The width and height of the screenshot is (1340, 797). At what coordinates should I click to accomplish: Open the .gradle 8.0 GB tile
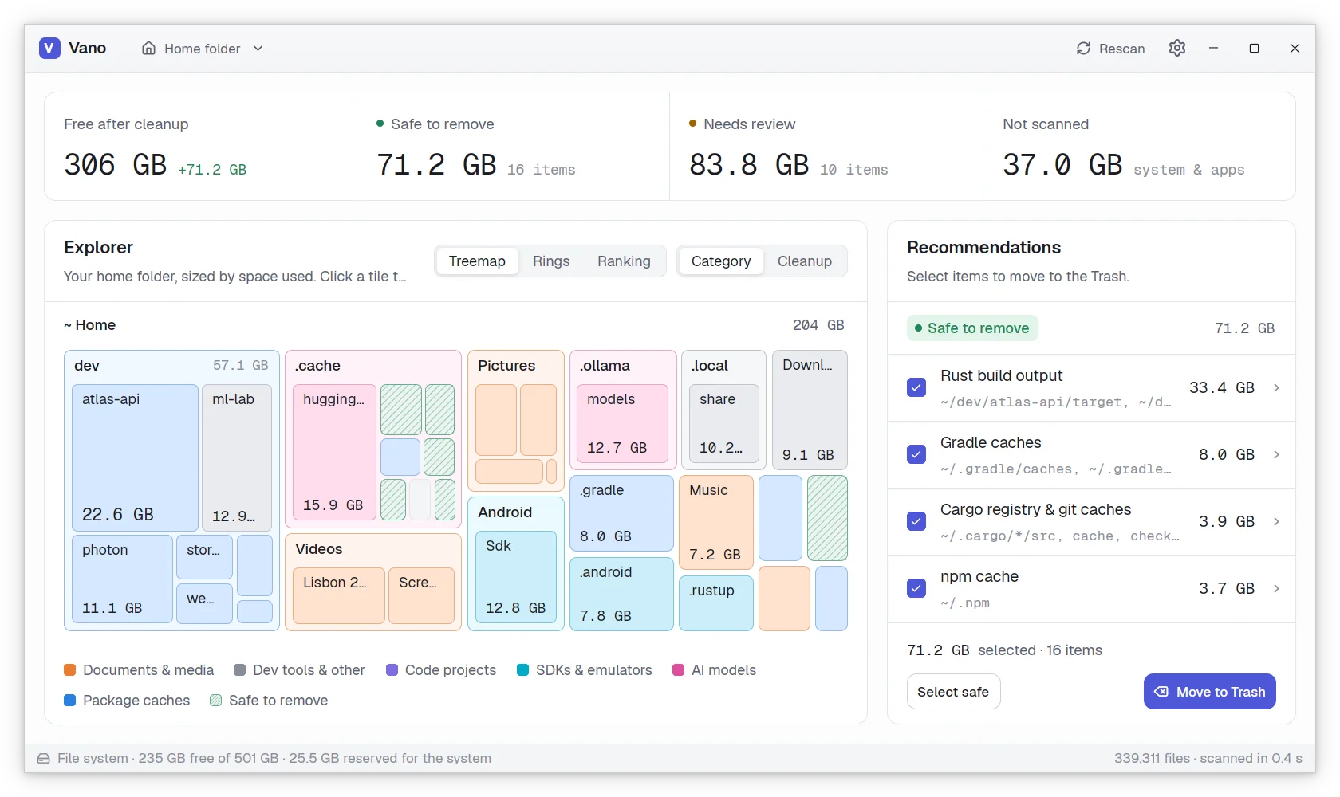click(621, 513)
